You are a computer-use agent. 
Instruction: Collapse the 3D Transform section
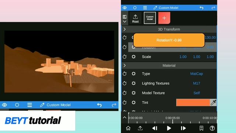pos(125,29)
